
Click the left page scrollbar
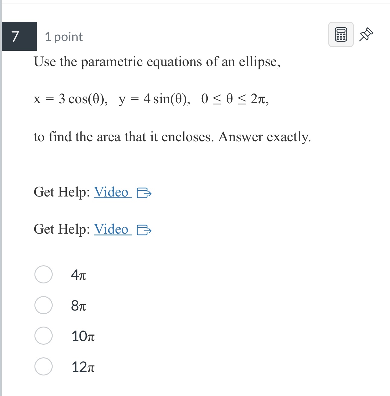(x=2, y=196)
